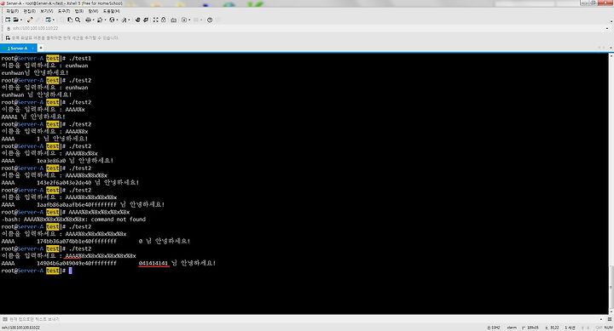Click the keyboard mapping toolbar icon
This screenshot has height=331, width=614.
click(x=173, y=20)
